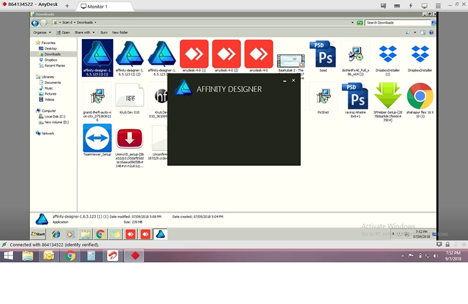The image size is (468, 304).
Task: Select affinity-designer-1.6.5.123 (1) (2) file icon
Action: [x=129, y=54]
